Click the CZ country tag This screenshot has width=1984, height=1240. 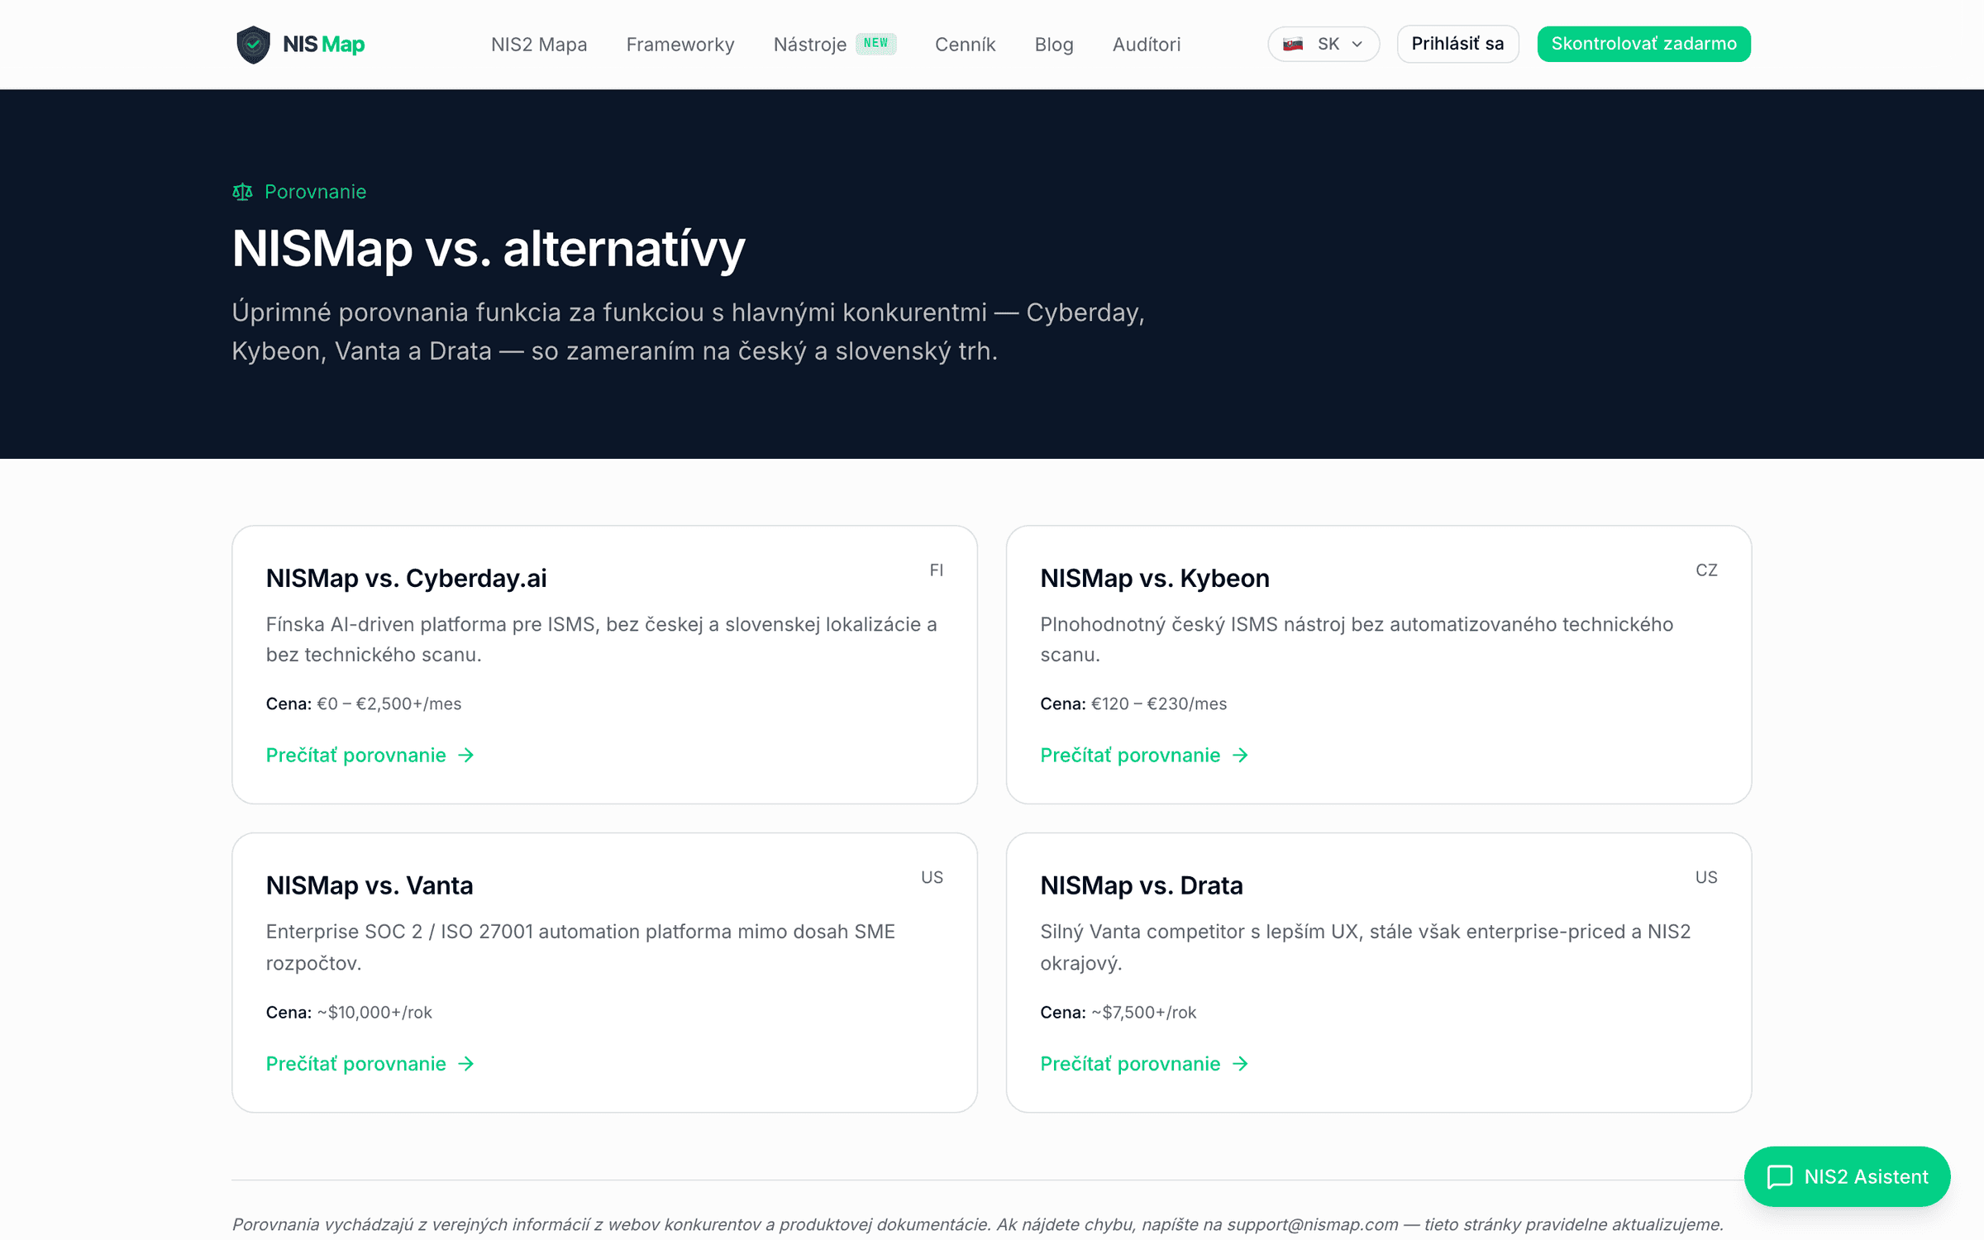1706,570
